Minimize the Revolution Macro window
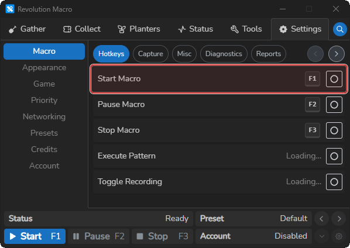 click(x=283, y=9)
